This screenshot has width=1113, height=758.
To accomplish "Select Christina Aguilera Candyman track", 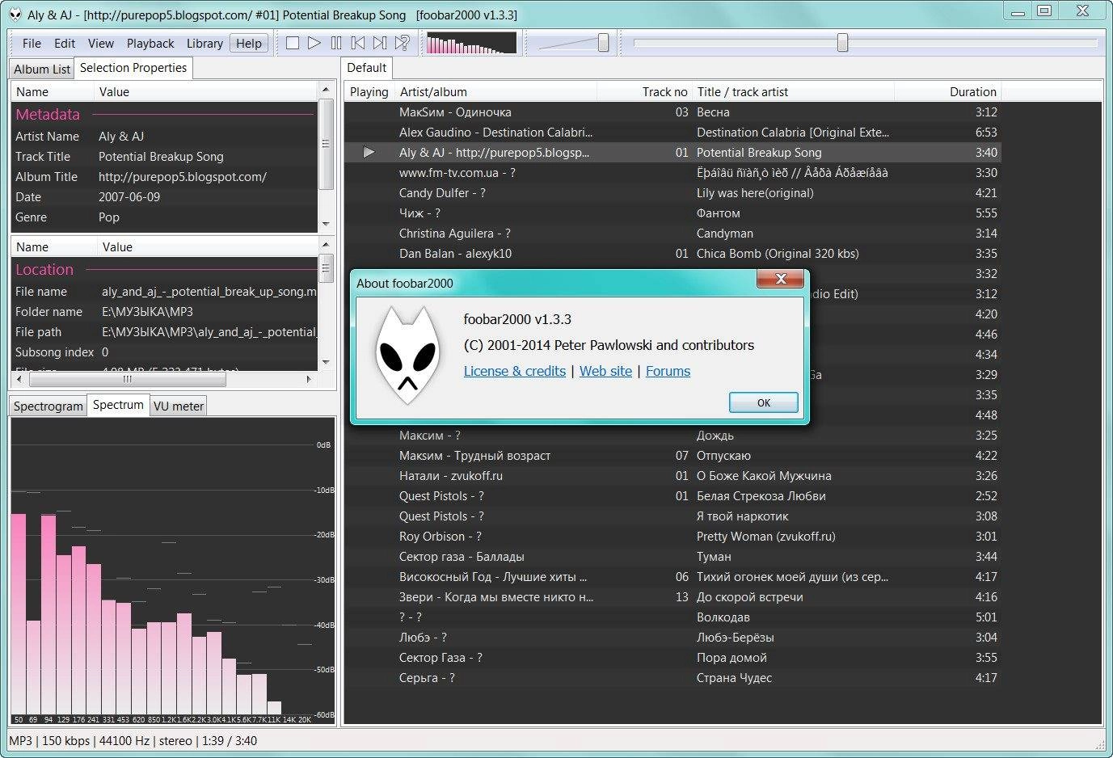I will point(672,234).
